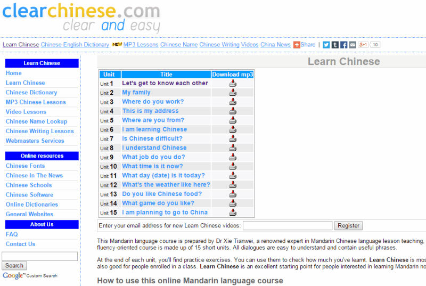Open Chinese English Dictionary top link

[75, 45]
